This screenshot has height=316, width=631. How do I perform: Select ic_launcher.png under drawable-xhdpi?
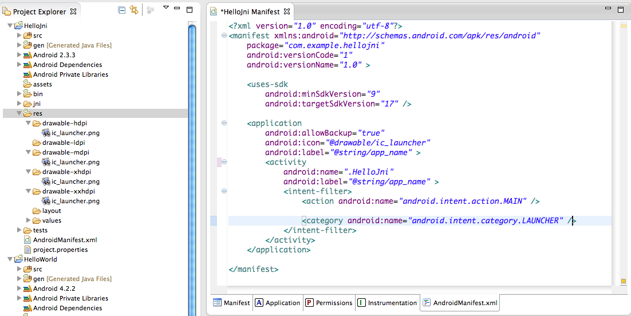coord(75,181)
